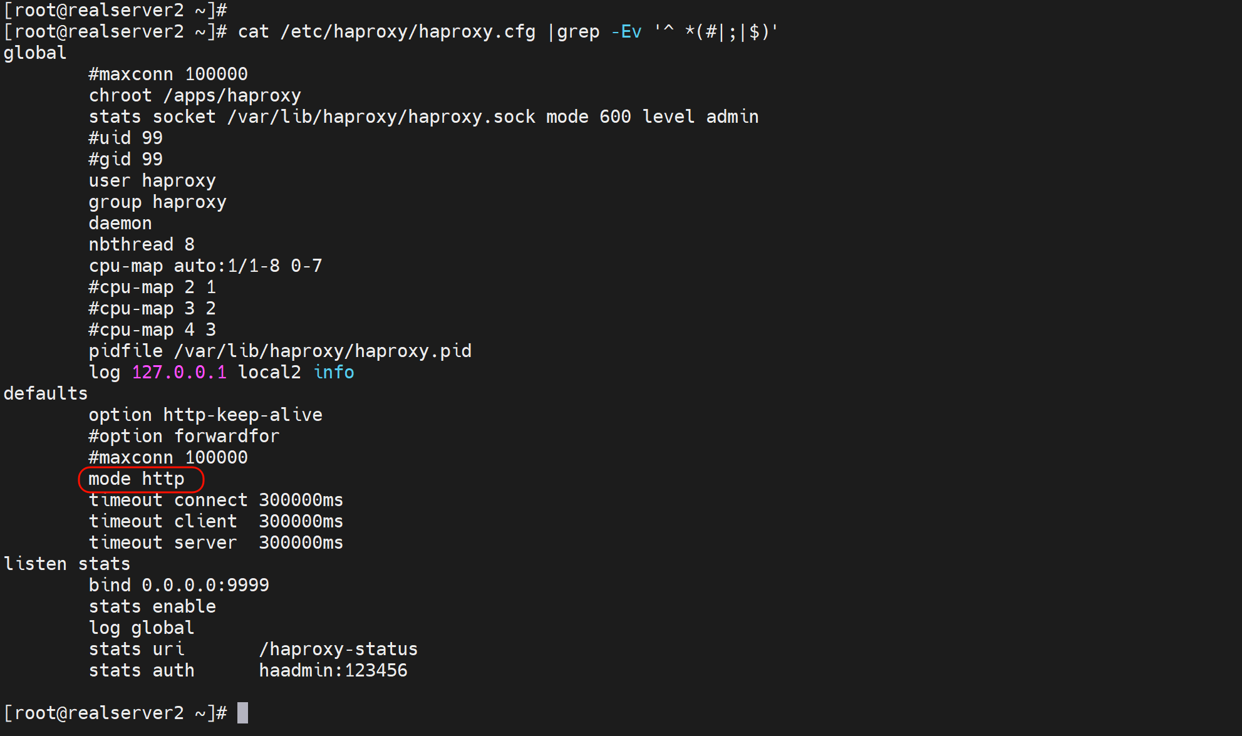Image resolution: width=1242 pixels, height=736 pixels.
Task: Click the "timeout connect 300000ms" line
Action: pos(216,500)
